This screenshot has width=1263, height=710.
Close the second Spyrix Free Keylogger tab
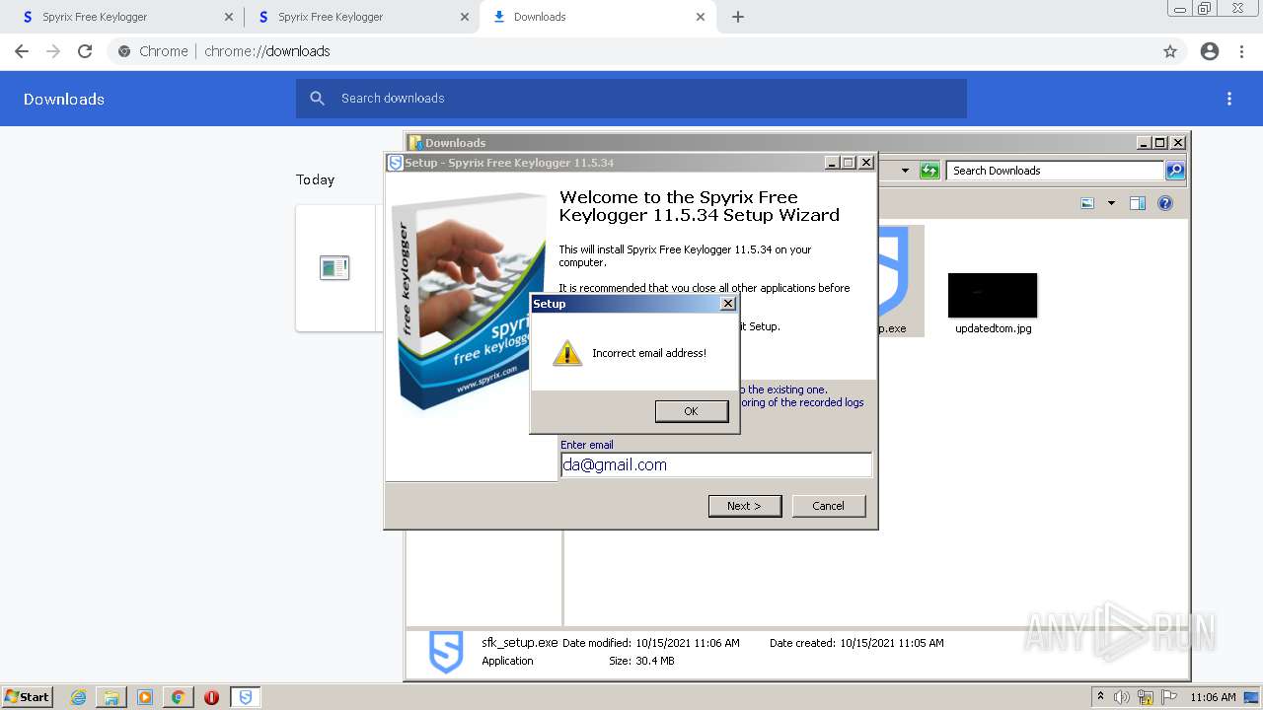(x=465, y=17)
